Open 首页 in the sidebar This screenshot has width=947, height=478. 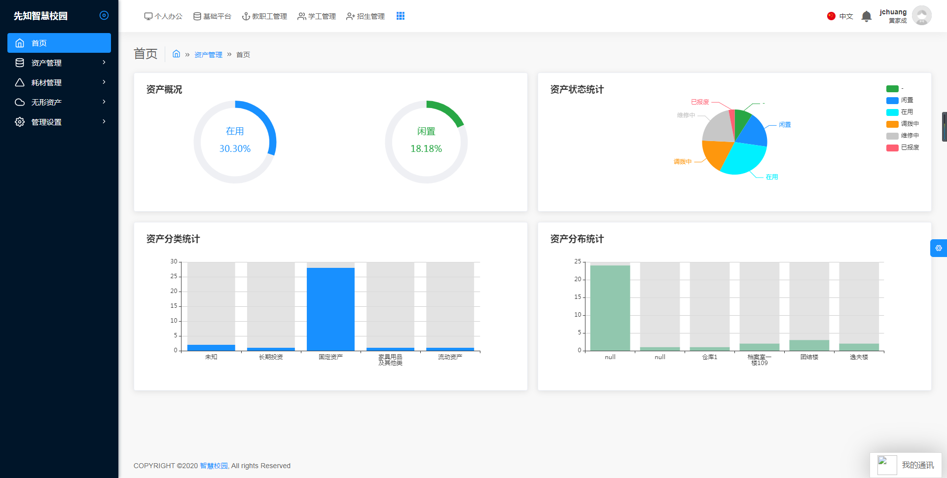[59, 43]
